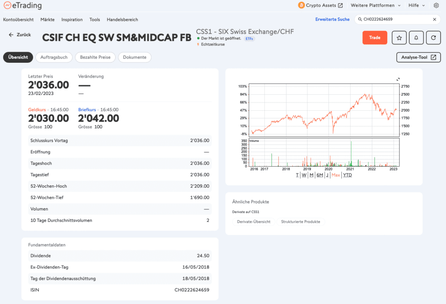
Task: Click the Volume bar chart
Action: [324, 152]
